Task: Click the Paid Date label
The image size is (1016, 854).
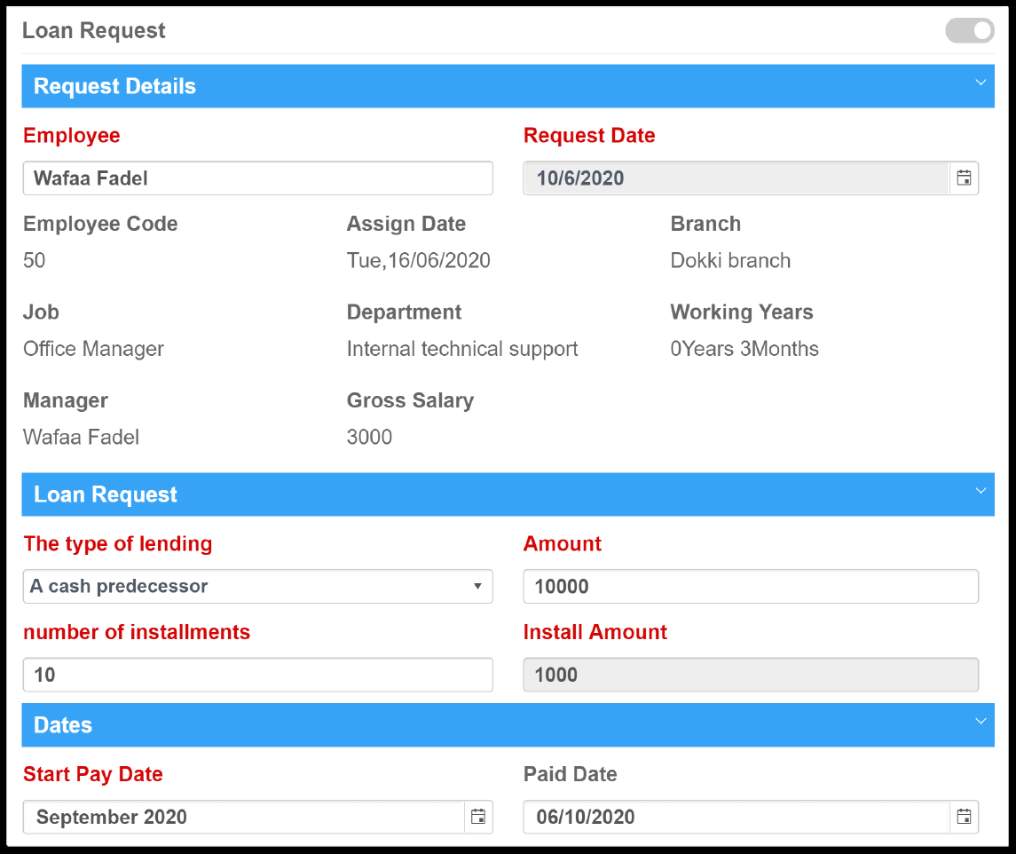Action: coord(571,774)
